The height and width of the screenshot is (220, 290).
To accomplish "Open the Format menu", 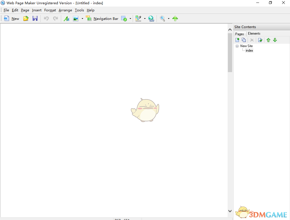I will point(50,10).
